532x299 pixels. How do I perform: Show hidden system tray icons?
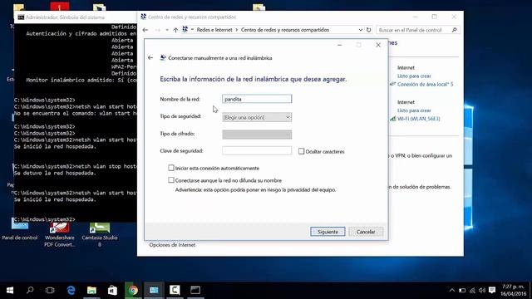point(452,290)
